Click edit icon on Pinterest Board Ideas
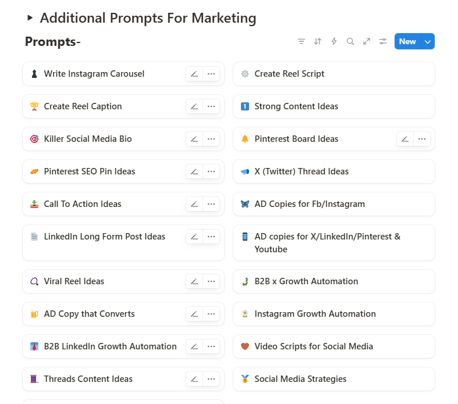Viewport: 458px width, 404px height. tap(405, 139)
